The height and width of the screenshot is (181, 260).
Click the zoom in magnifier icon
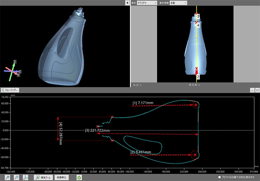point(7,177)
